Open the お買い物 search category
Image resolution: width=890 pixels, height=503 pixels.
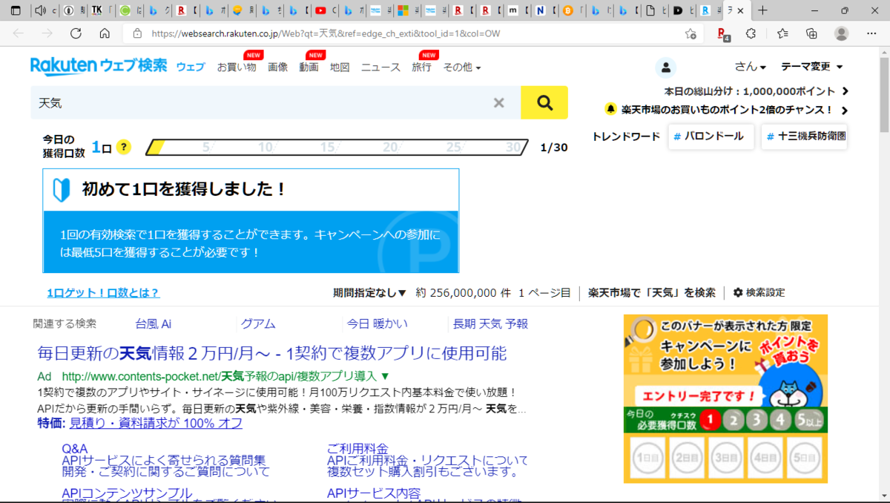point(237,67)
